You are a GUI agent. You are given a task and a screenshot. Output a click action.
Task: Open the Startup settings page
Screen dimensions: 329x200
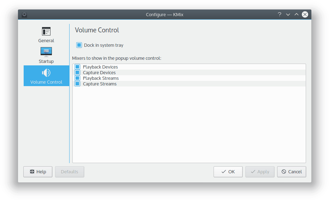point(46,56)
